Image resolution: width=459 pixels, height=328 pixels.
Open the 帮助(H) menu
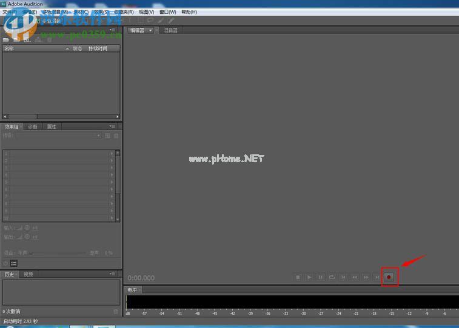(189, 12)
